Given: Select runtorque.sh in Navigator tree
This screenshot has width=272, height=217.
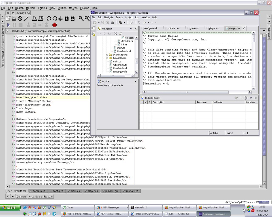Looking at the screenshot, I should click(x=120, y=72).
